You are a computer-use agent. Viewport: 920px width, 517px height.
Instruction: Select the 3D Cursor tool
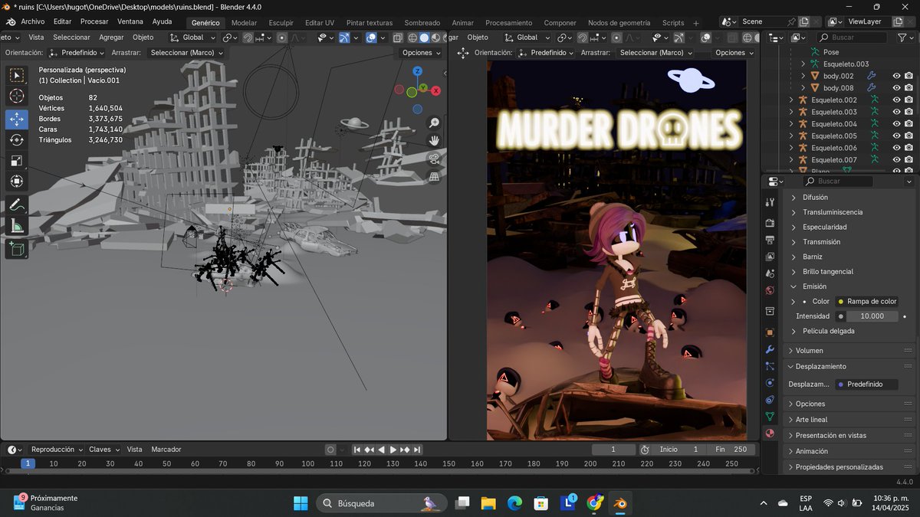(x=16, y=97)
